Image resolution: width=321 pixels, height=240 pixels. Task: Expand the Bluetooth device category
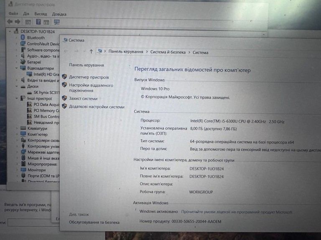(16, 37)
